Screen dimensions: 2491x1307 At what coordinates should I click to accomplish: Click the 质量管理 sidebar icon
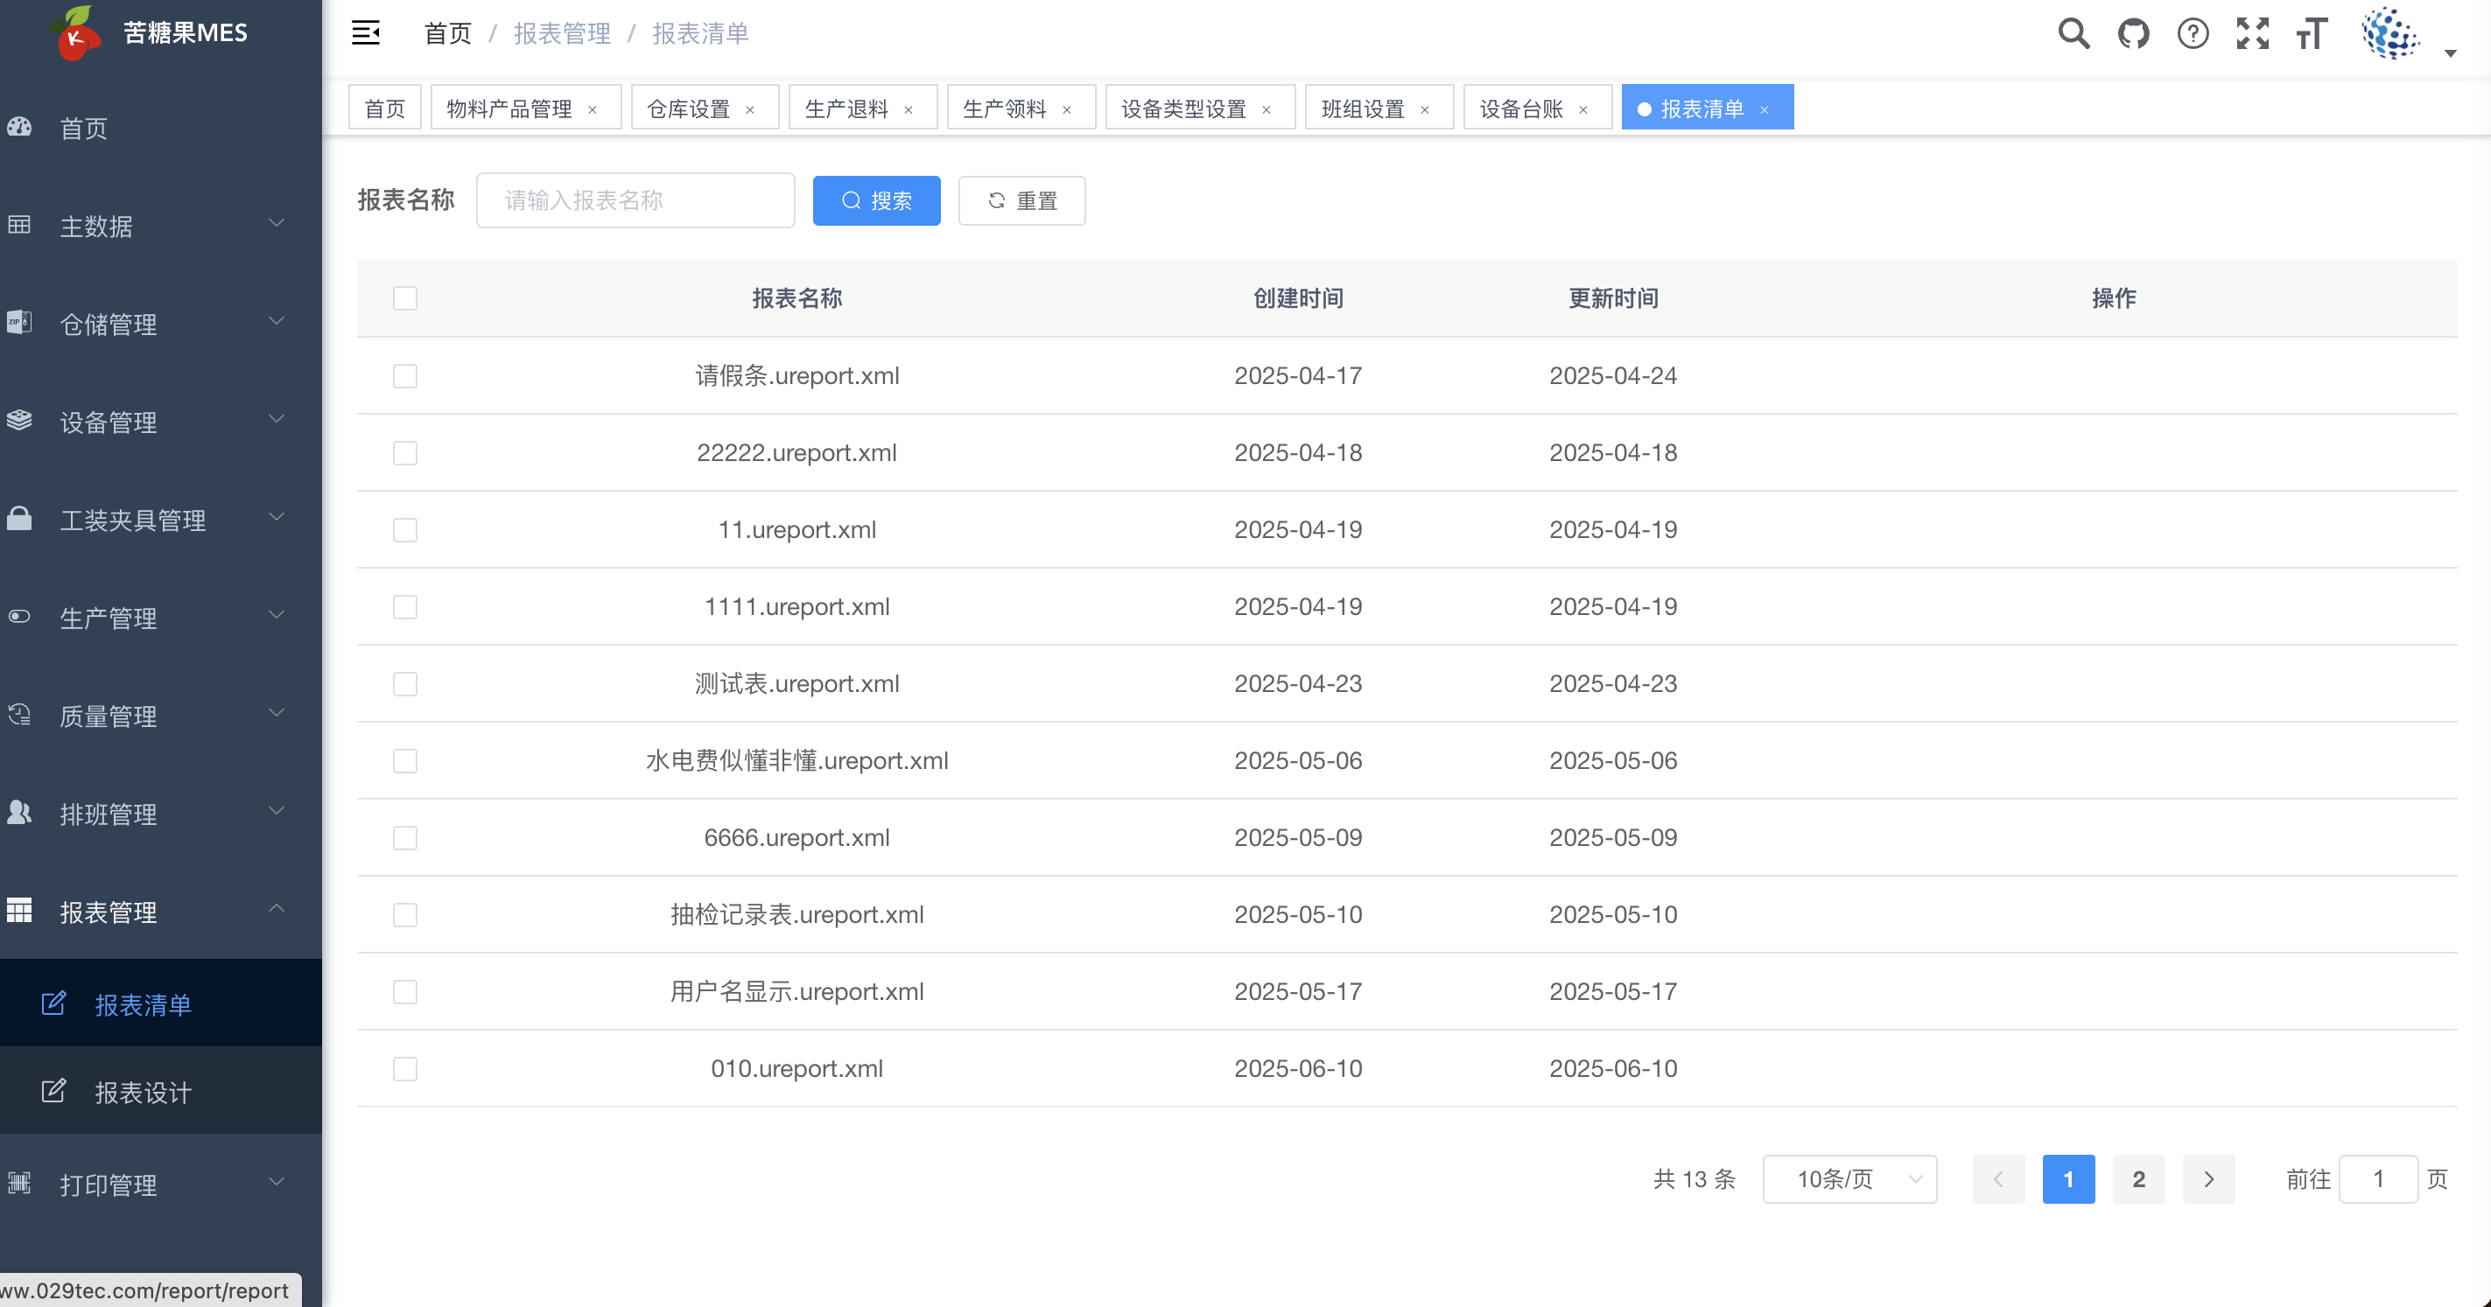click(19, 715)
